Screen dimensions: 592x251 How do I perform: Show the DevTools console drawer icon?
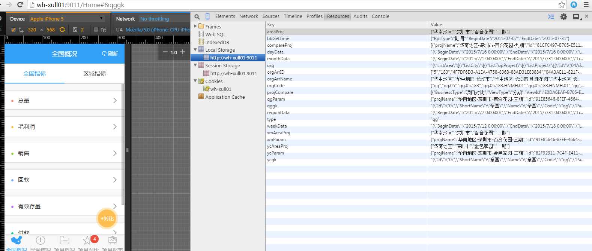(x=551, y=16)
